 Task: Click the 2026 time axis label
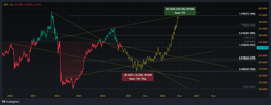162,96
